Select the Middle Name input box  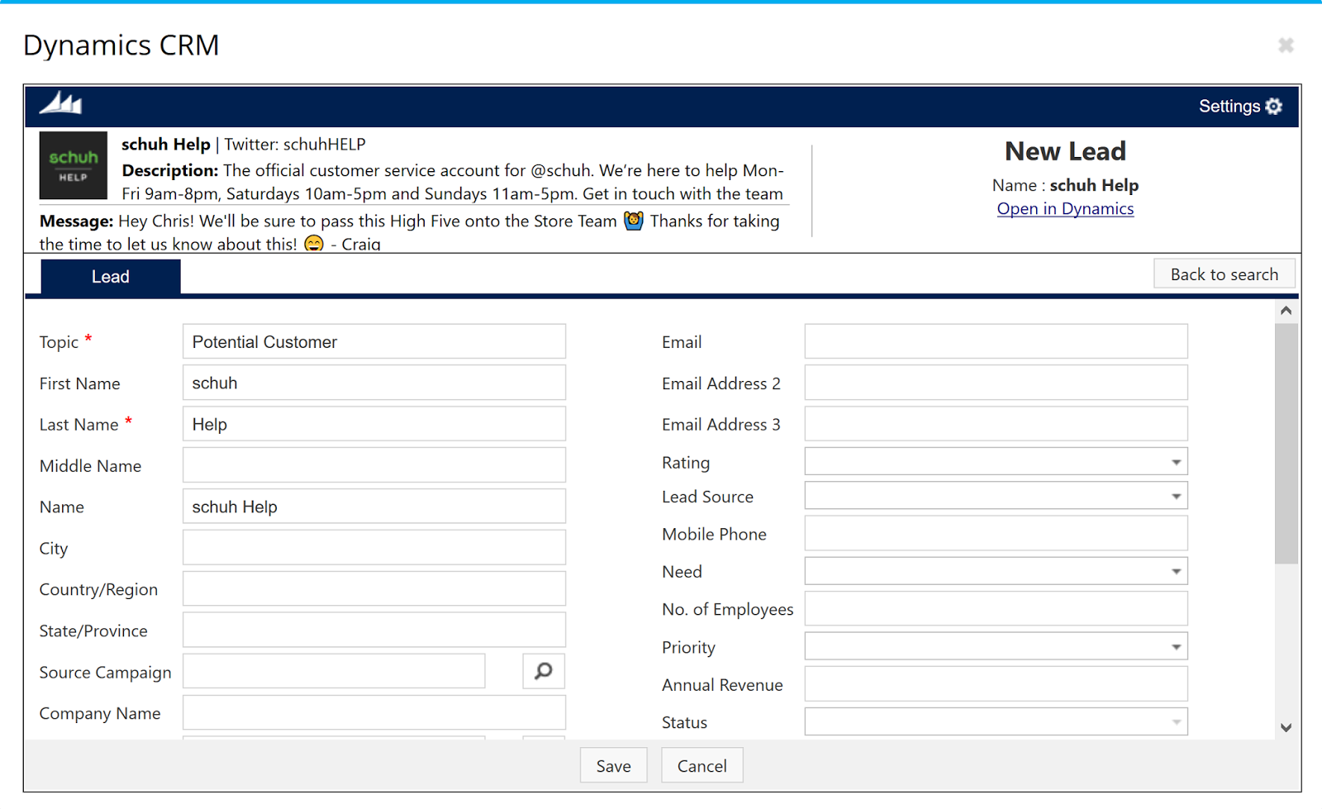coord(374,465)
